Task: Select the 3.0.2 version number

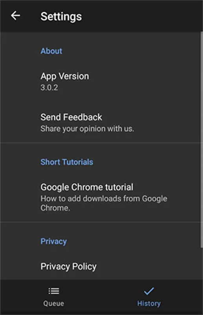Action: 49,87
